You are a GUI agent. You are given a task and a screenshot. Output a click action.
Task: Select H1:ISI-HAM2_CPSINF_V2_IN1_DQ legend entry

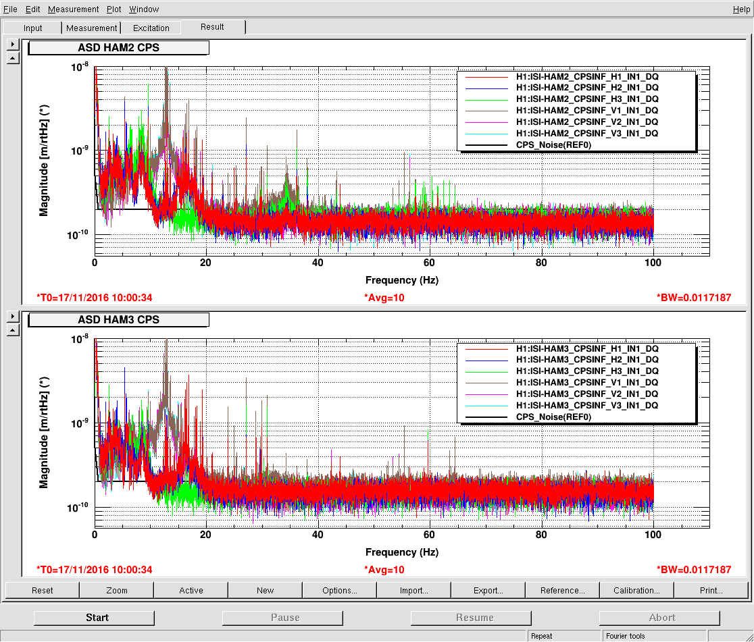pyautogui.click(x=587, y=122)
